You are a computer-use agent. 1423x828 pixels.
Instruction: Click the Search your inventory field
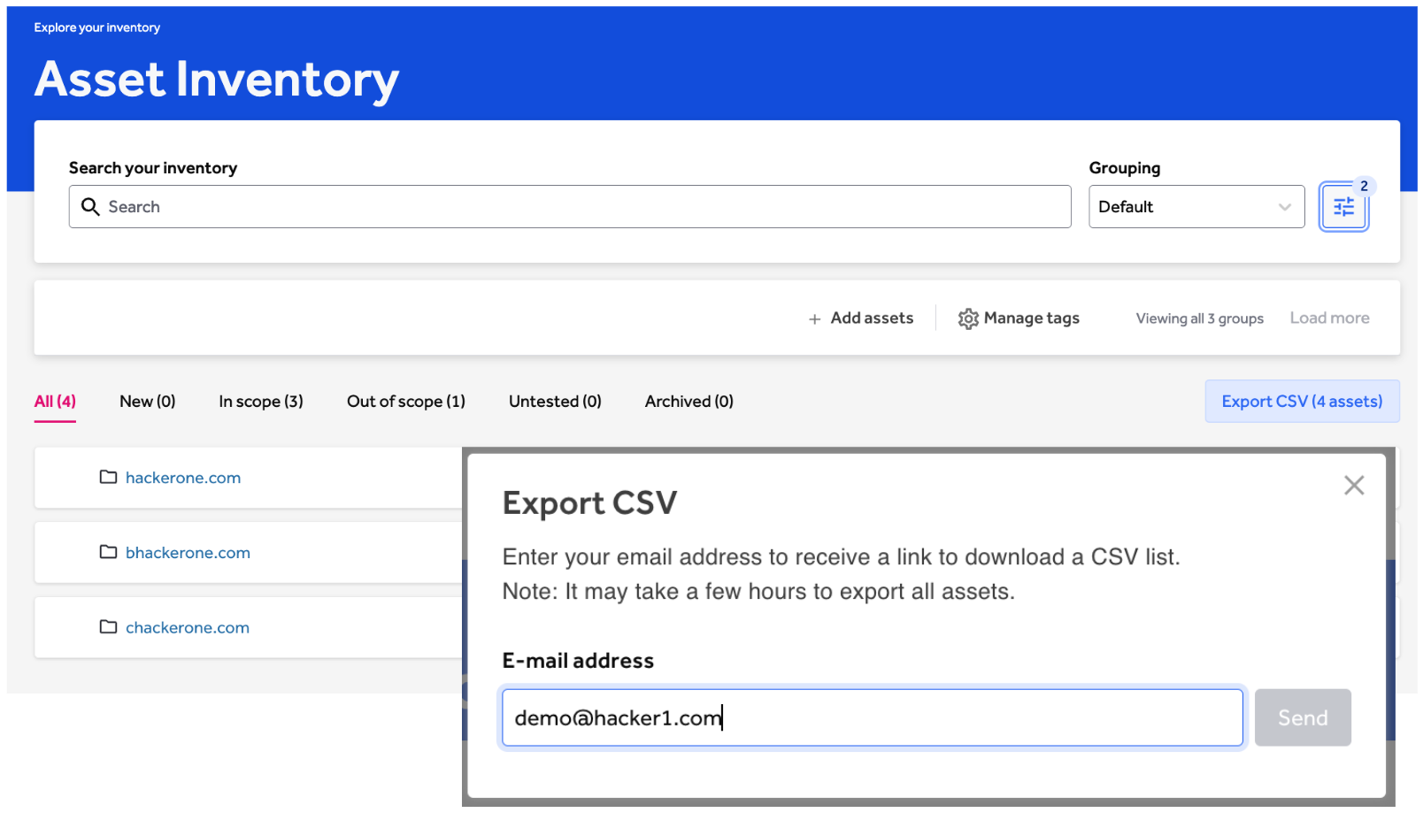click(570, 207)
